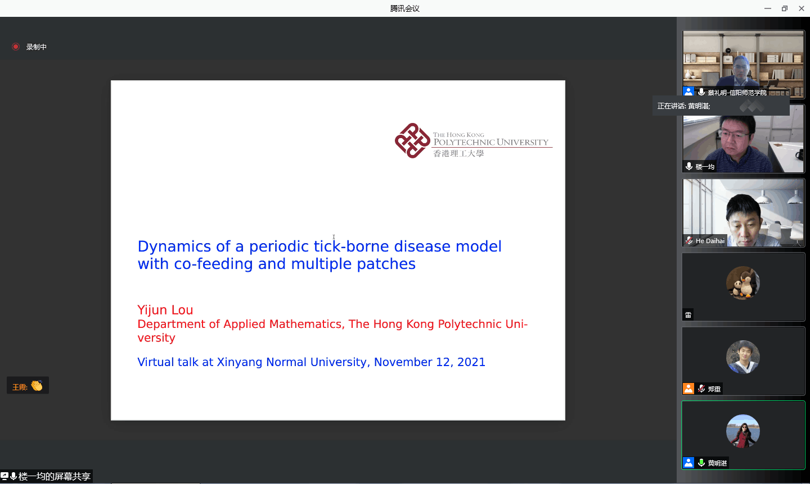Click the penguin avatar of participant 雷
This screenshot has width=810, height=484.
743,283
